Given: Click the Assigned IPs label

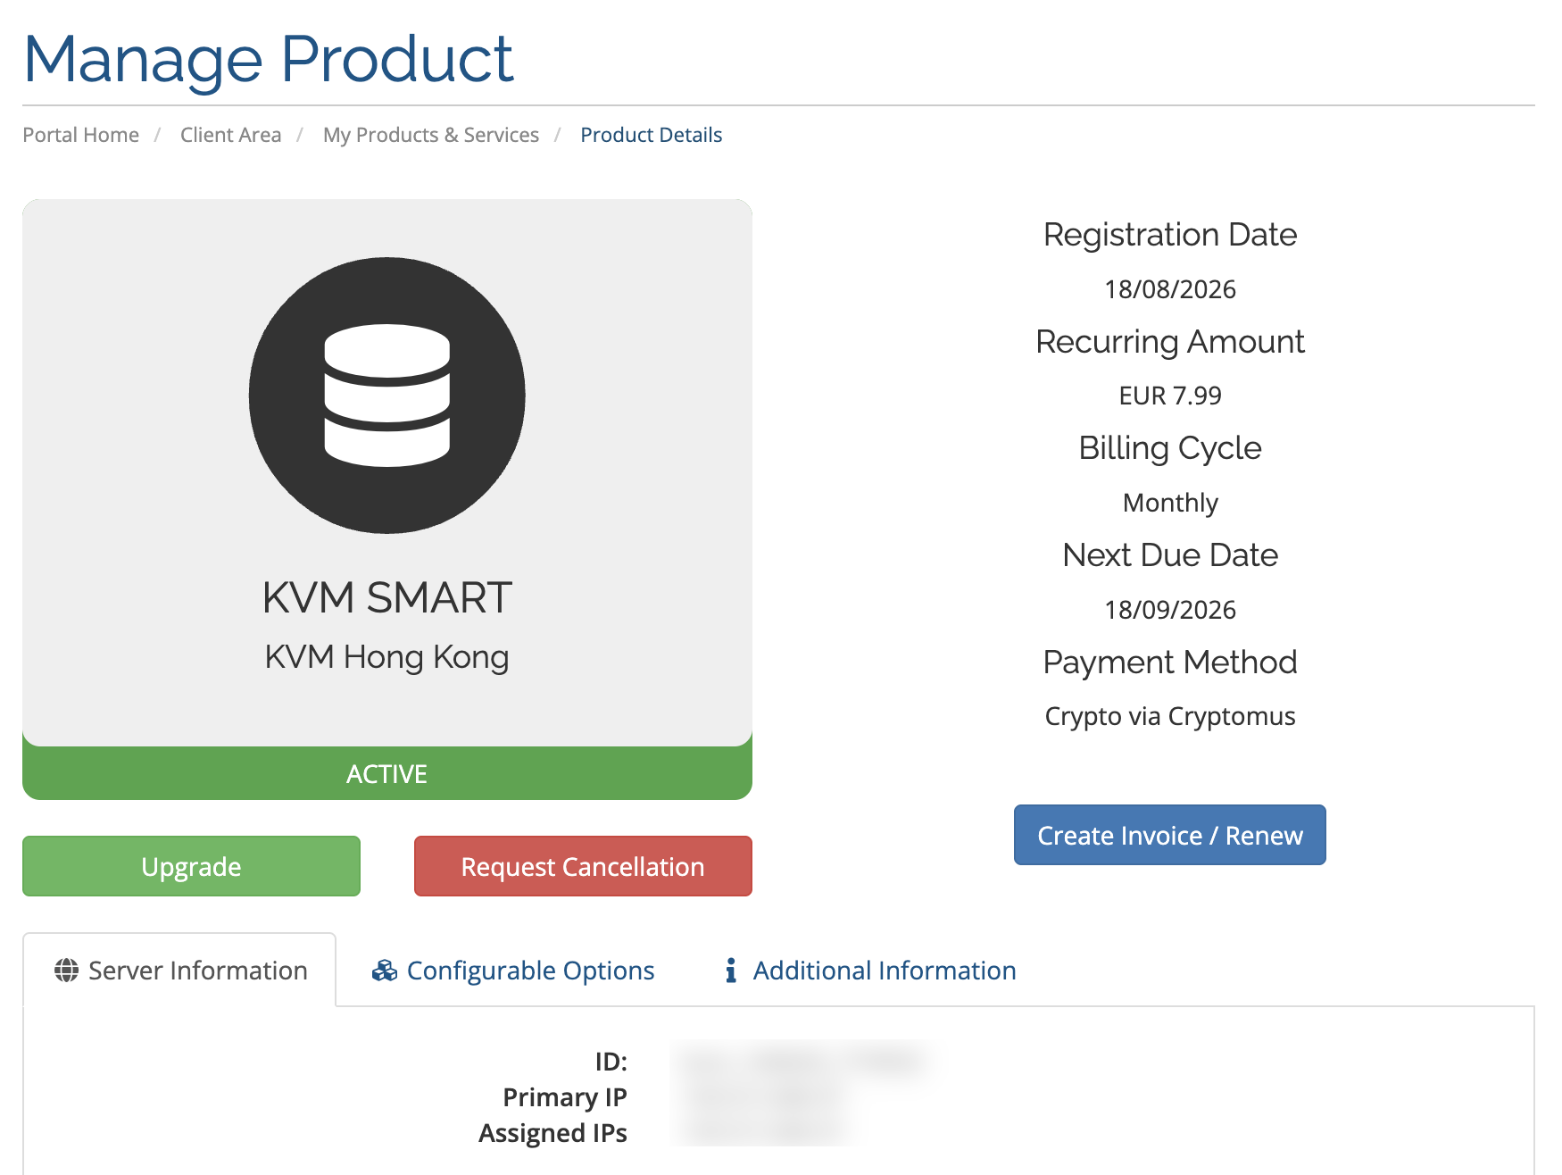Looking at the screenshot, I should click(553, 1133).
